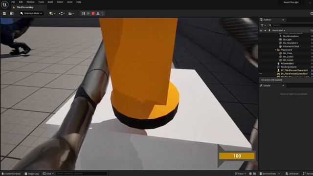Select SM_SkySphere in the Outliner
This screenshot has width=313, height=176.
click(x=290, y=43)
